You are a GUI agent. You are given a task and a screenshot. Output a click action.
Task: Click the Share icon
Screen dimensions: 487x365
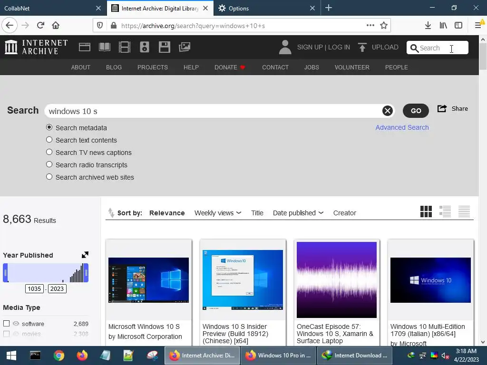click(x=442, y=109)
